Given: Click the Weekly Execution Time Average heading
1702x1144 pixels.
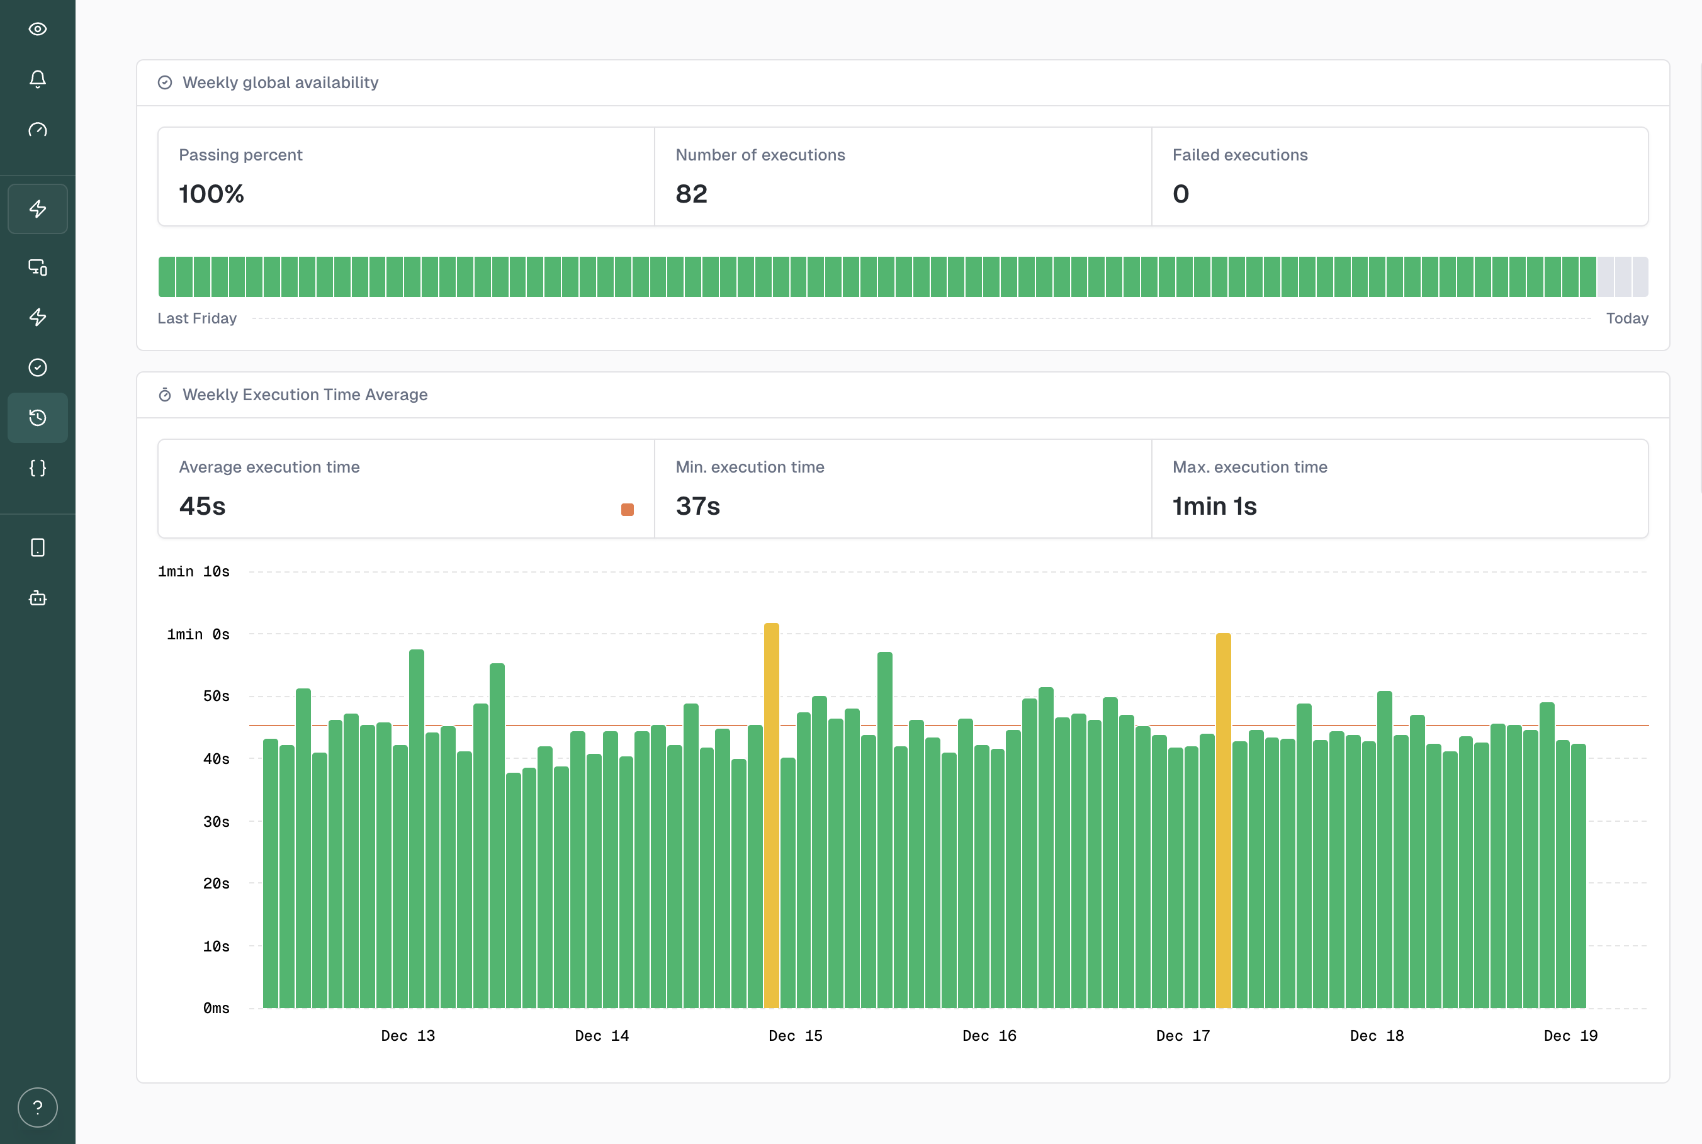Looking at the screenshot, I should tap(305, 395).
